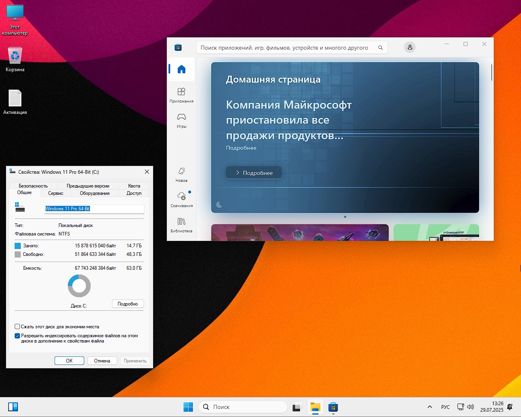Click the NTFS file system value
The image size is (521, 417).
point(64,234)
